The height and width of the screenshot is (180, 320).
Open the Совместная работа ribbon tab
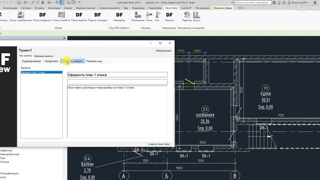click(109, 8)
